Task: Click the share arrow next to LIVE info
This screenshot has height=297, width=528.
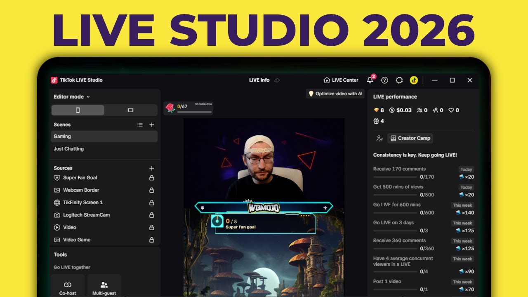Action: click(x=277, y=80)
